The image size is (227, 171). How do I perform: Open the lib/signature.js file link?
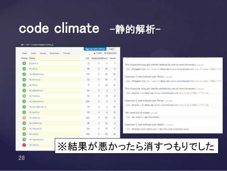coord(36,140)
